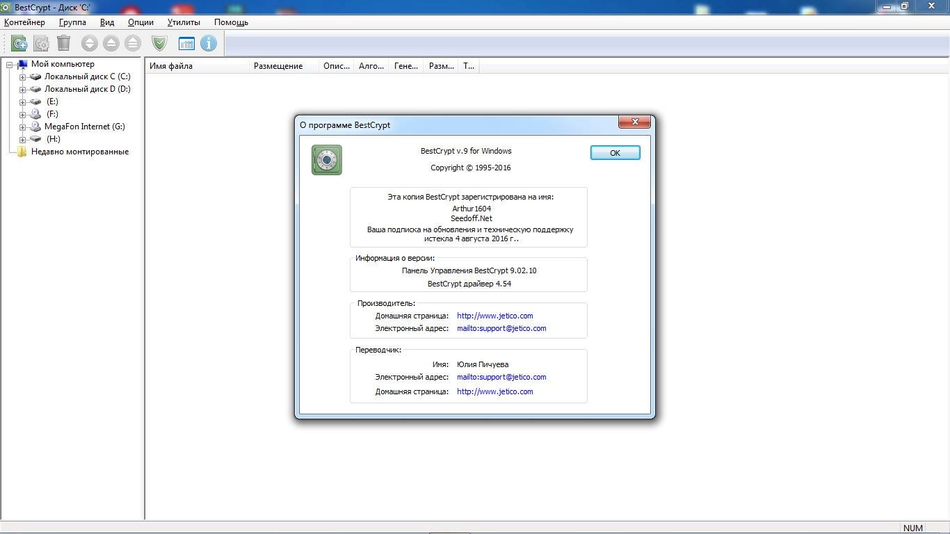The image size is (950, 534).
Task: Click the drive icon next to (H:)
Action: (35, 139)
